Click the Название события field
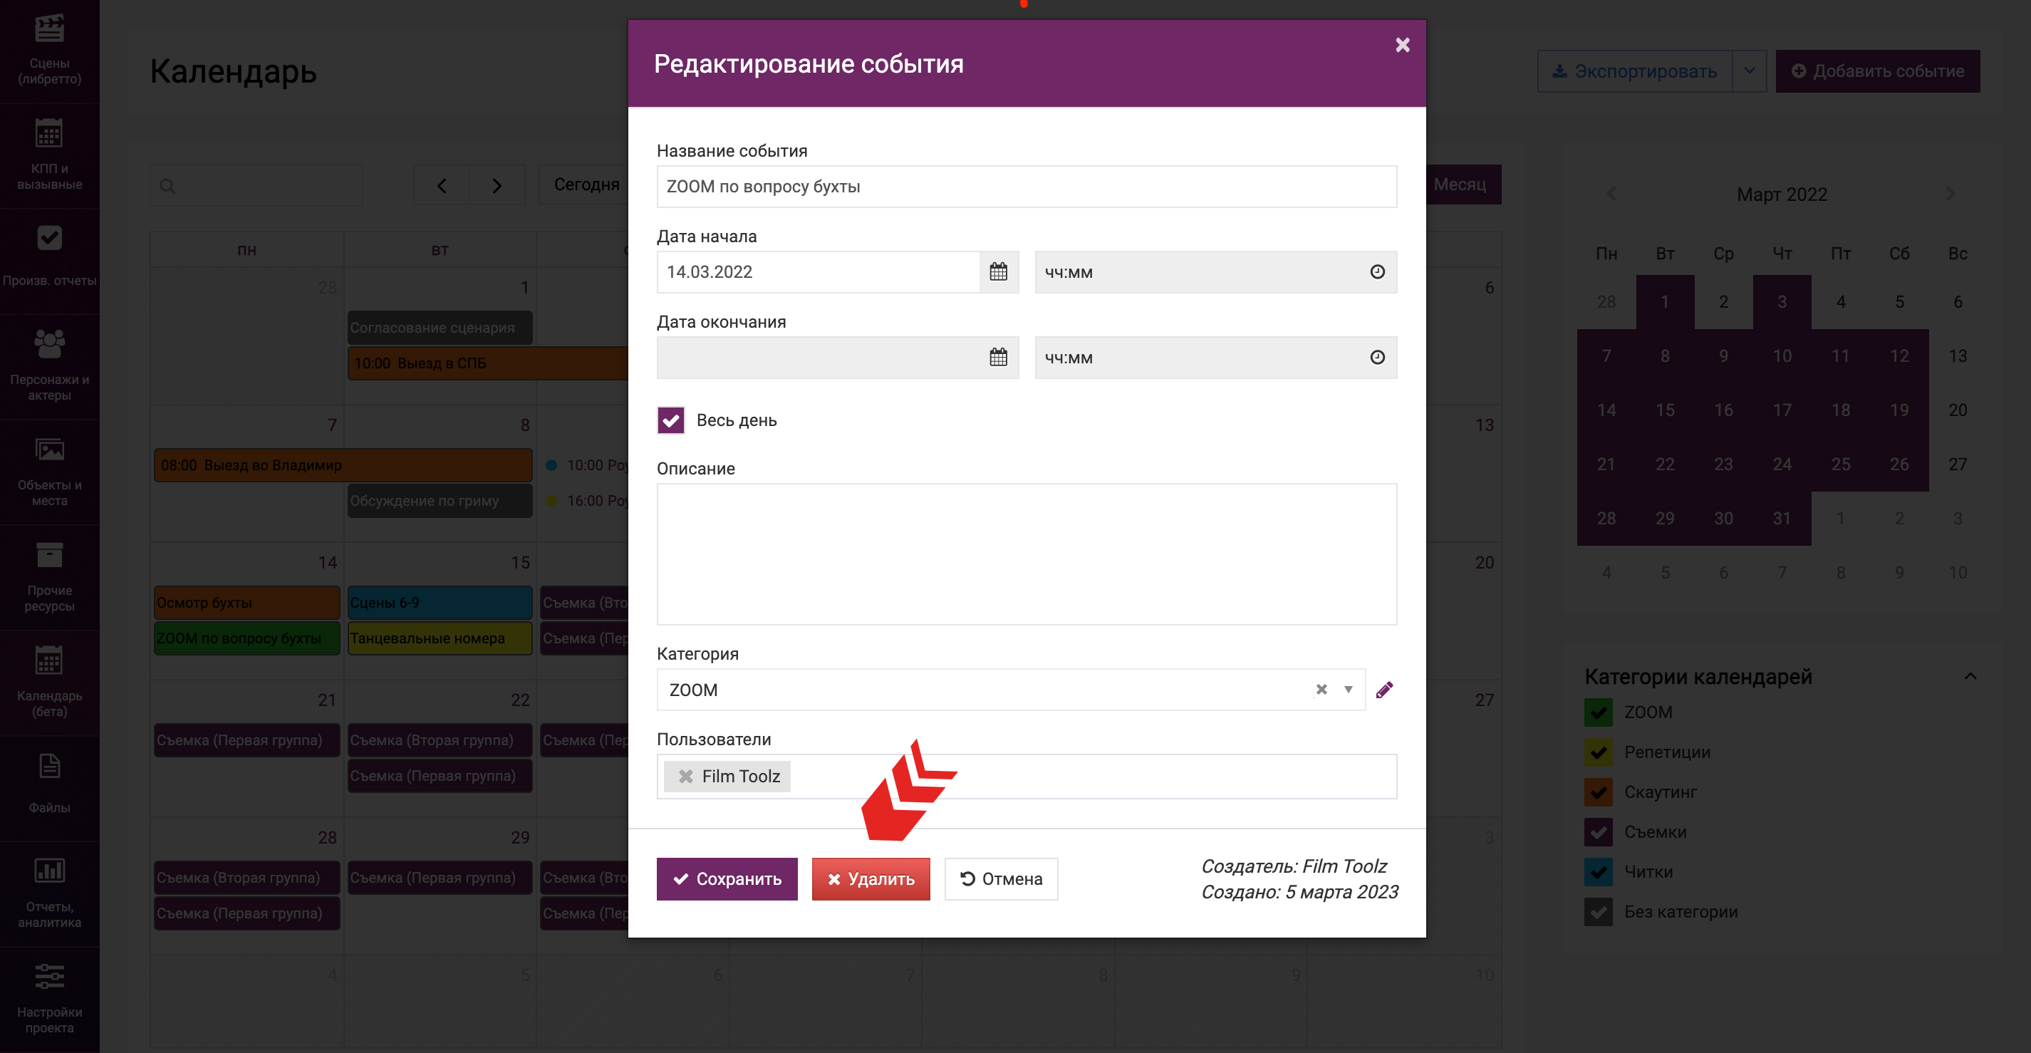Viewport: 2031px width, 1053px height. 1027,187
